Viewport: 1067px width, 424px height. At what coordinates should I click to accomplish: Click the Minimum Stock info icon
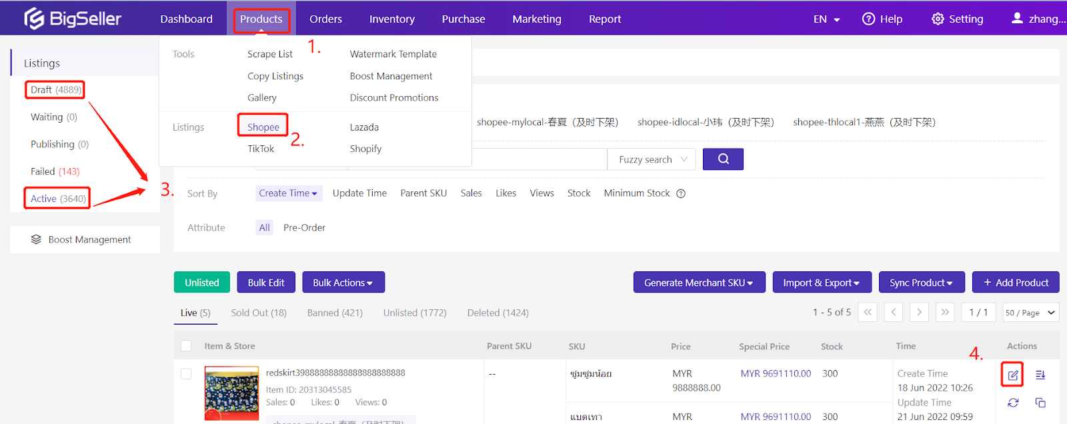[x=681, y=194]
